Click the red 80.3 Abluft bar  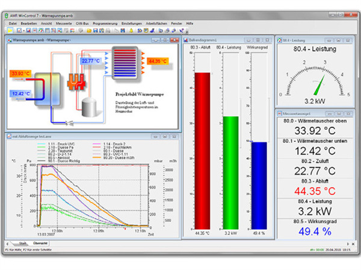(x=202, y=149)
